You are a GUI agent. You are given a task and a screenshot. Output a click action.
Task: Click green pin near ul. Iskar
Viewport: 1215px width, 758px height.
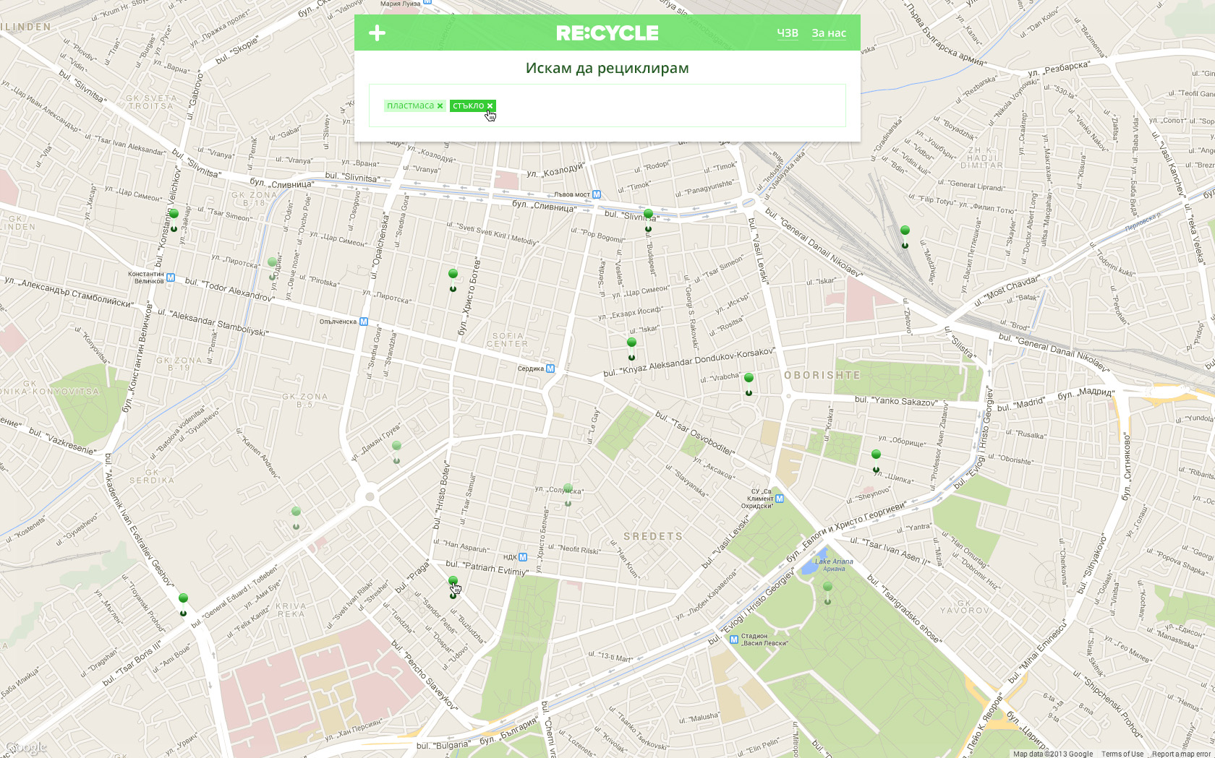click(x=631, y=343)
